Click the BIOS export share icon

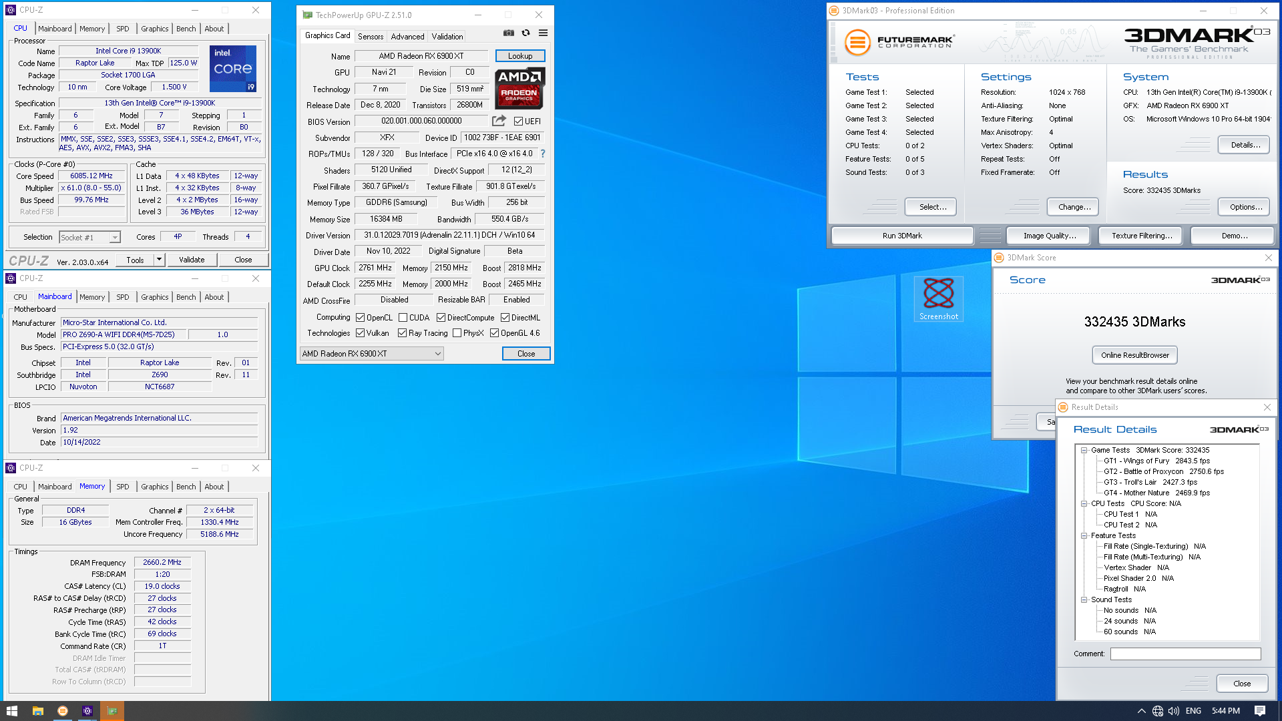(499, 121)
